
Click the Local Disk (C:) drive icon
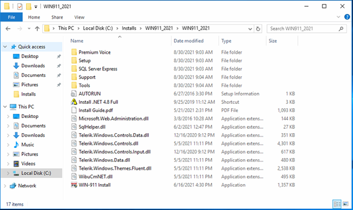16,173
